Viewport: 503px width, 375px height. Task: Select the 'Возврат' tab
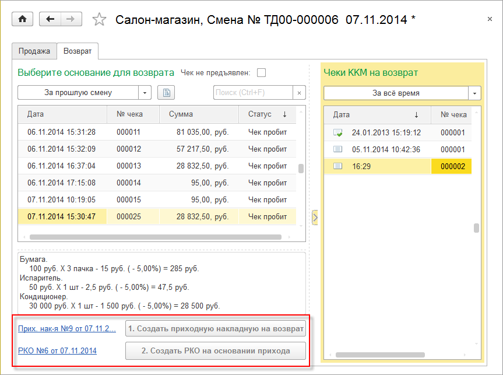78,51
